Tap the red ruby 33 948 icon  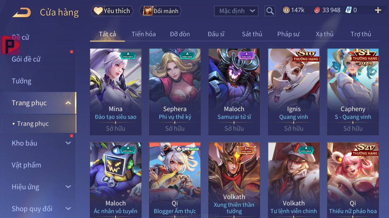coord(317,10)
